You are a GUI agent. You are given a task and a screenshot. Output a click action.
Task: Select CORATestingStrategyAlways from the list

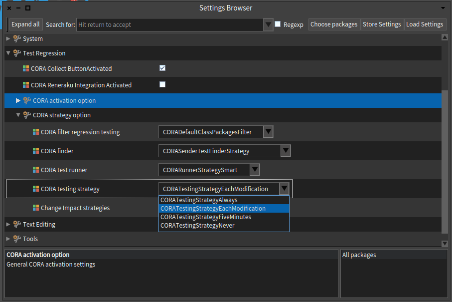coord(224,200)
